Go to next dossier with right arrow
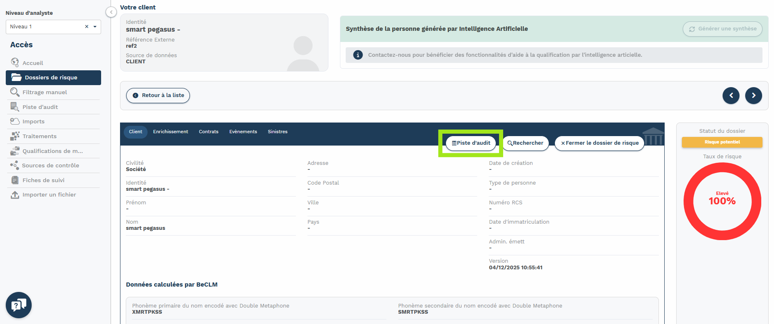Image resolution: width=774 pixels, height=324 pixels. [x=753, y=95]
